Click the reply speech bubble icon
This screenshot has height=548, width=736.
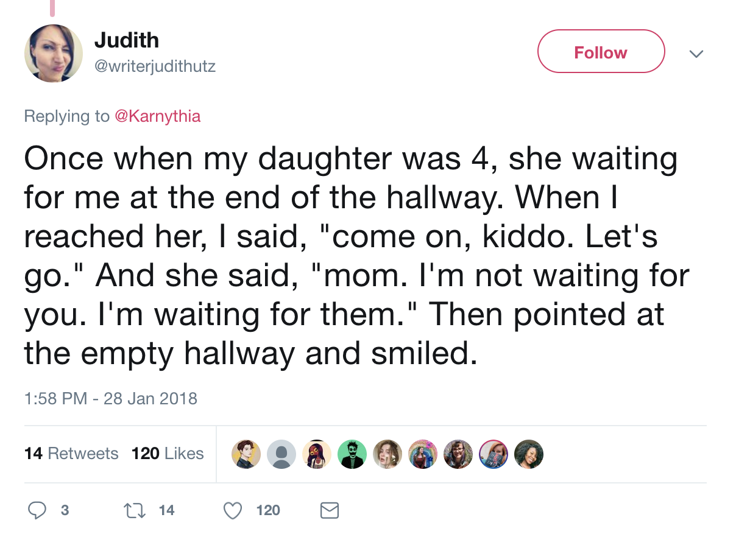point(38,510)
